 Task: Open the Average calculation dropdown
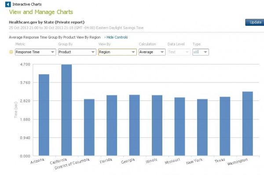tap(152, 52)
